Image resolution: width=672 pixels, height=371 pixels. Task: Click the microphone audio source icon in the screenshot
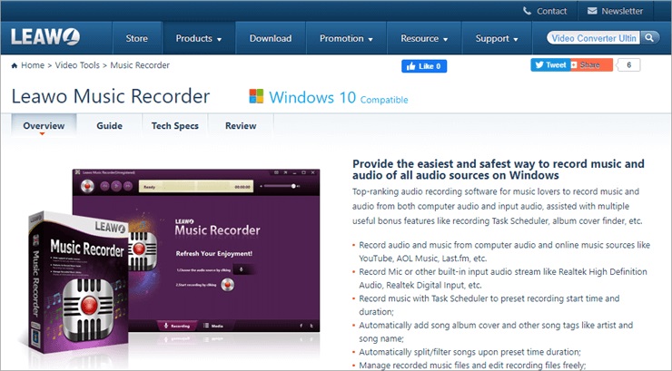(x=242, y=269)
